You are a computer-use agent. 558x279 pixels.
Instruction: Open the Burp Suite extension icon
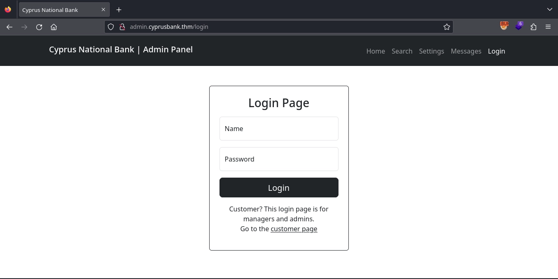pos(504,26)
